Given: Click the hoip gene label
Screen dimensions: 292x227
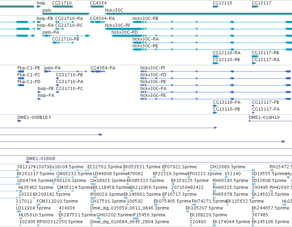Looking at the screenshot, I should click(41, 3).
